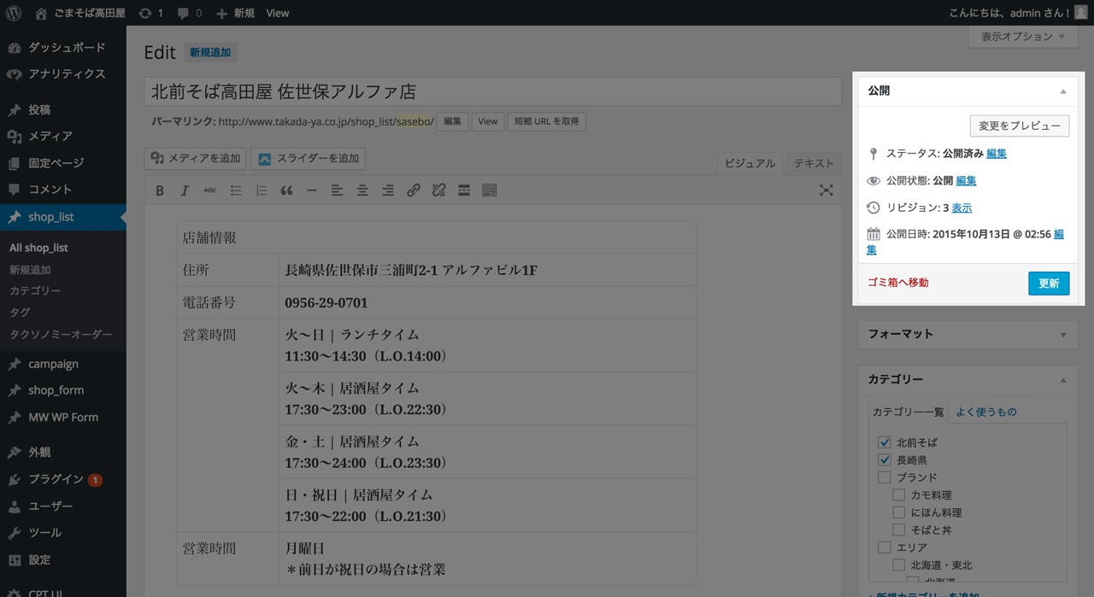Insert Read More tag
Screen dimensions: 1094x597
tap(464, 190)
